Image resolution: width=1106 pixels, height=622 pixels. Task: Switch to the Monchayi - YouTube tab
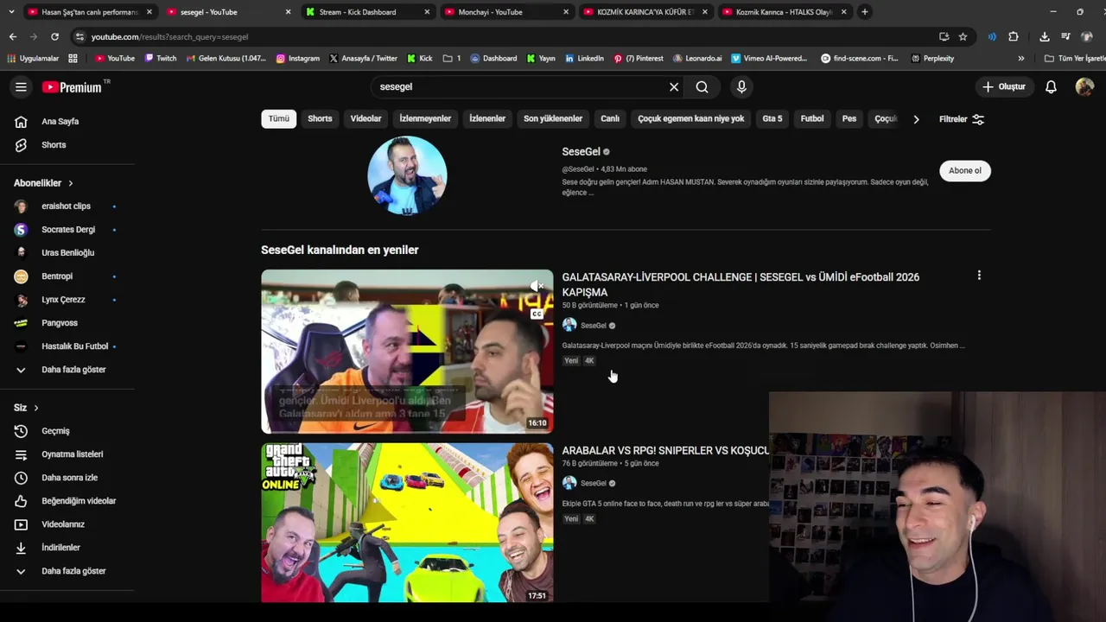click(506, 12)
